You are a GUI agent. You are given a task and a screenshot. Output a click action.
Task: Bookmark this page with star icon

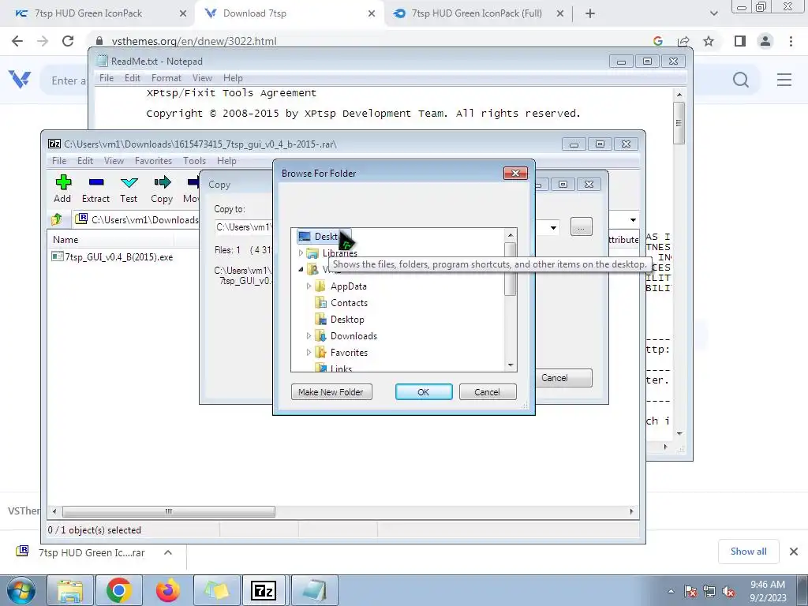pos(709,41)
